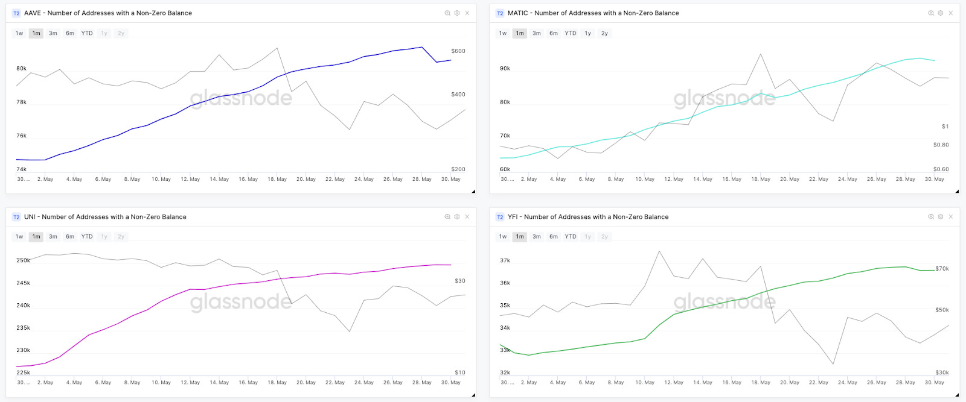The width and height of the screenshot is (966, 402).
Task: Click the 37k axis label on YFI chart
Action: point(505,261)
